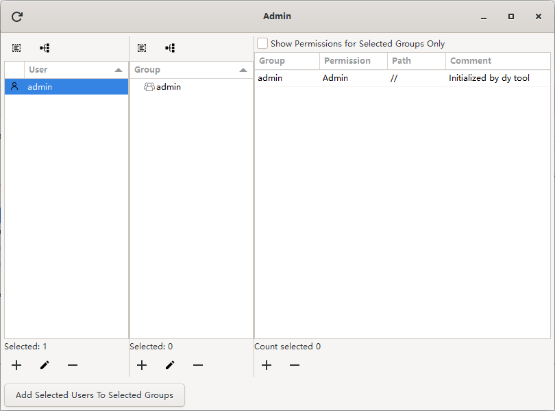Click the minus icon below the permissions table

click(295, 365)
